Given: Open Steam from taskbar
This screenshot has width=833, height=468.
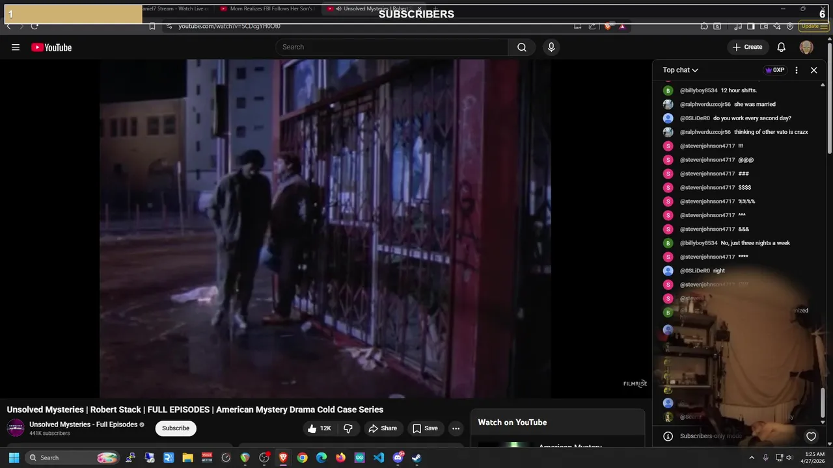Looking at the screenshot, I should 416,458.
